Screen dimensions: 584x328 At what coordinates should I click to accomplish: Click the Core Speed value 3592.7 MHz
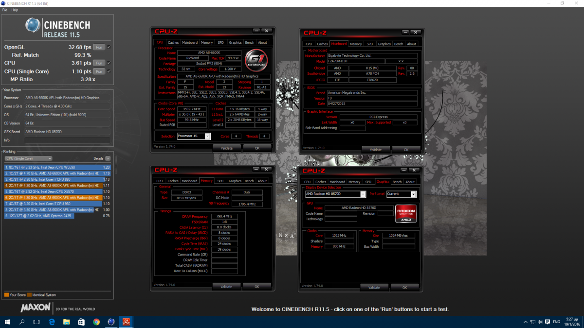coord(193,109)
